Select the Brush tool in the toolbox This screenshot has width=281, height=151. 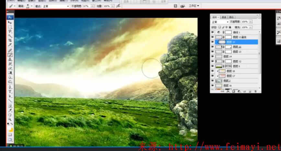(x=10, y=55)
